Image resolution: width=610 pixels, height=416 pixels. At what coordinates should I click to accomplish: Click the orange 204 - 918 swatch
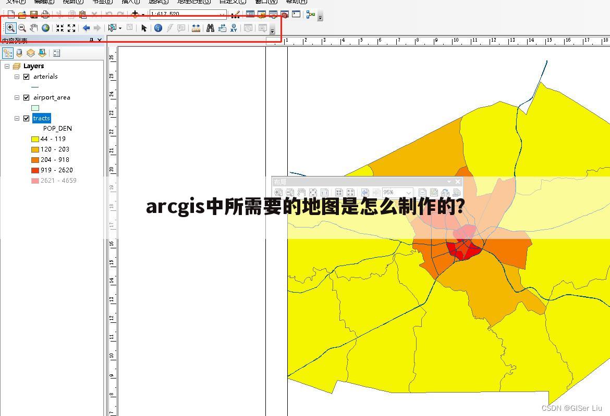[x=35, y=160]
